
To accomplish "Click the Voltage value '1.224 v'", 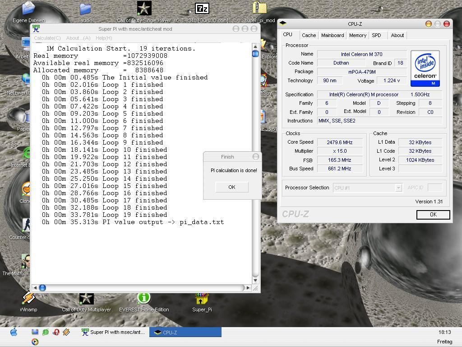I will [x=392, y=80].
